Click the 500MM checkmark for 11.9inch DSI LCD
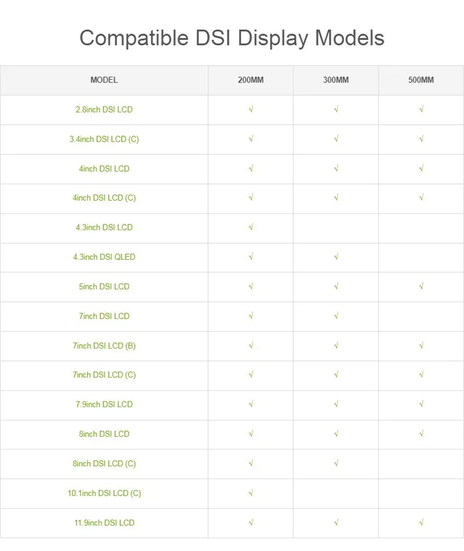Image resolution: width=464 pixels, height=551 pixels. (x=421, y=523)
